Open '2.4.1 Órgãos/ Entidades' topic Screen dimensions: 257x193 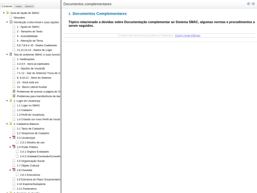coord(34,152)
